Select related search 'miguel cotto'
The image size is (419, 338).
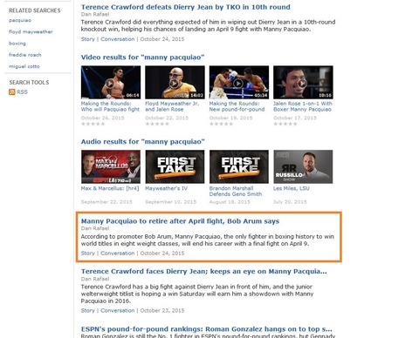point(24,66)
